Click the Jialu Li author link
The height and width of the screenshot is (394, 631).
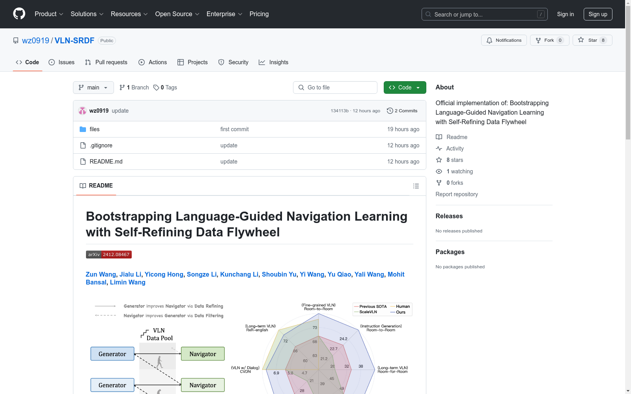130,274
